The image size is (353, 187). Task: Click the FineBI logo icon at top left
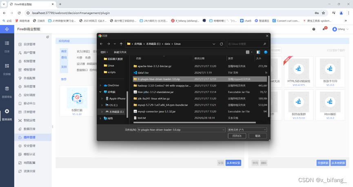7,29
